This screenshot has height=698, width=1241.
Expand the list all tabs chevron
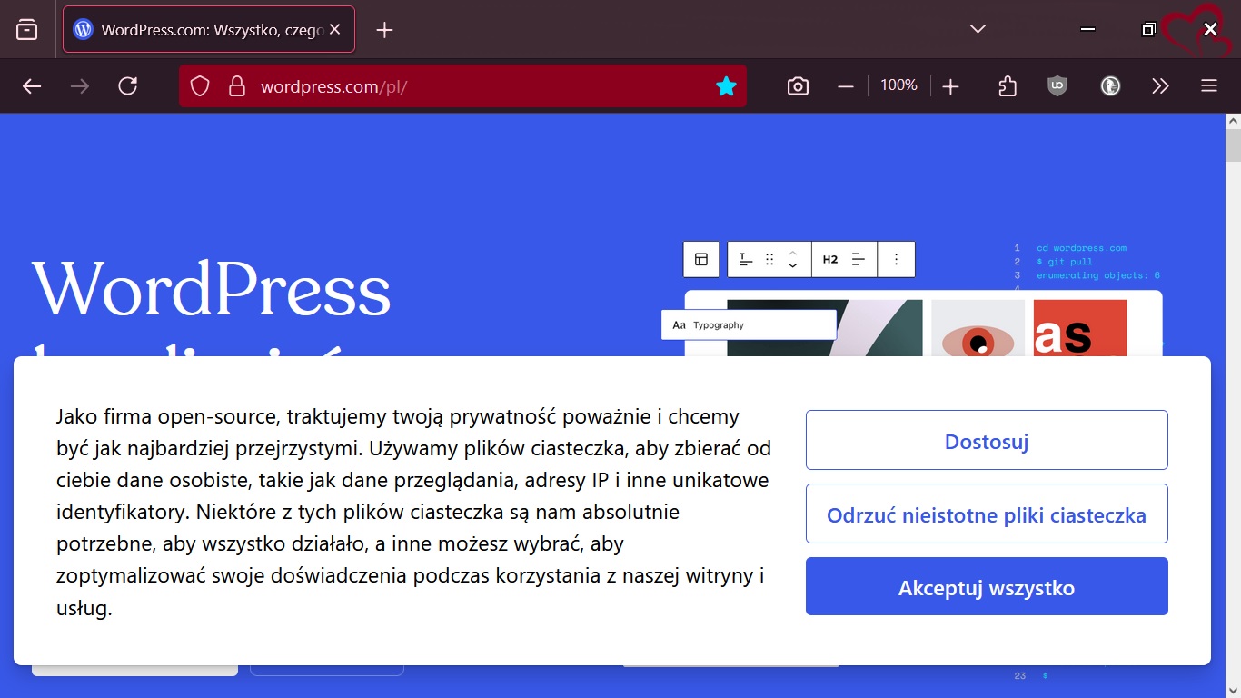[x=978, y=29]
